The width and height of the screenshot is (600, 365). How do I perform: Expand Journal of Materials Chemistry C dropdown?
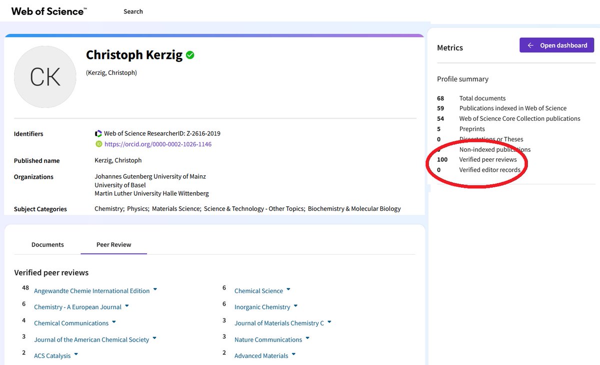point(329,322)
